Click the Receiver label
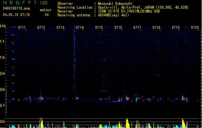This screenshot has width=202, height=128. (65, 11)
